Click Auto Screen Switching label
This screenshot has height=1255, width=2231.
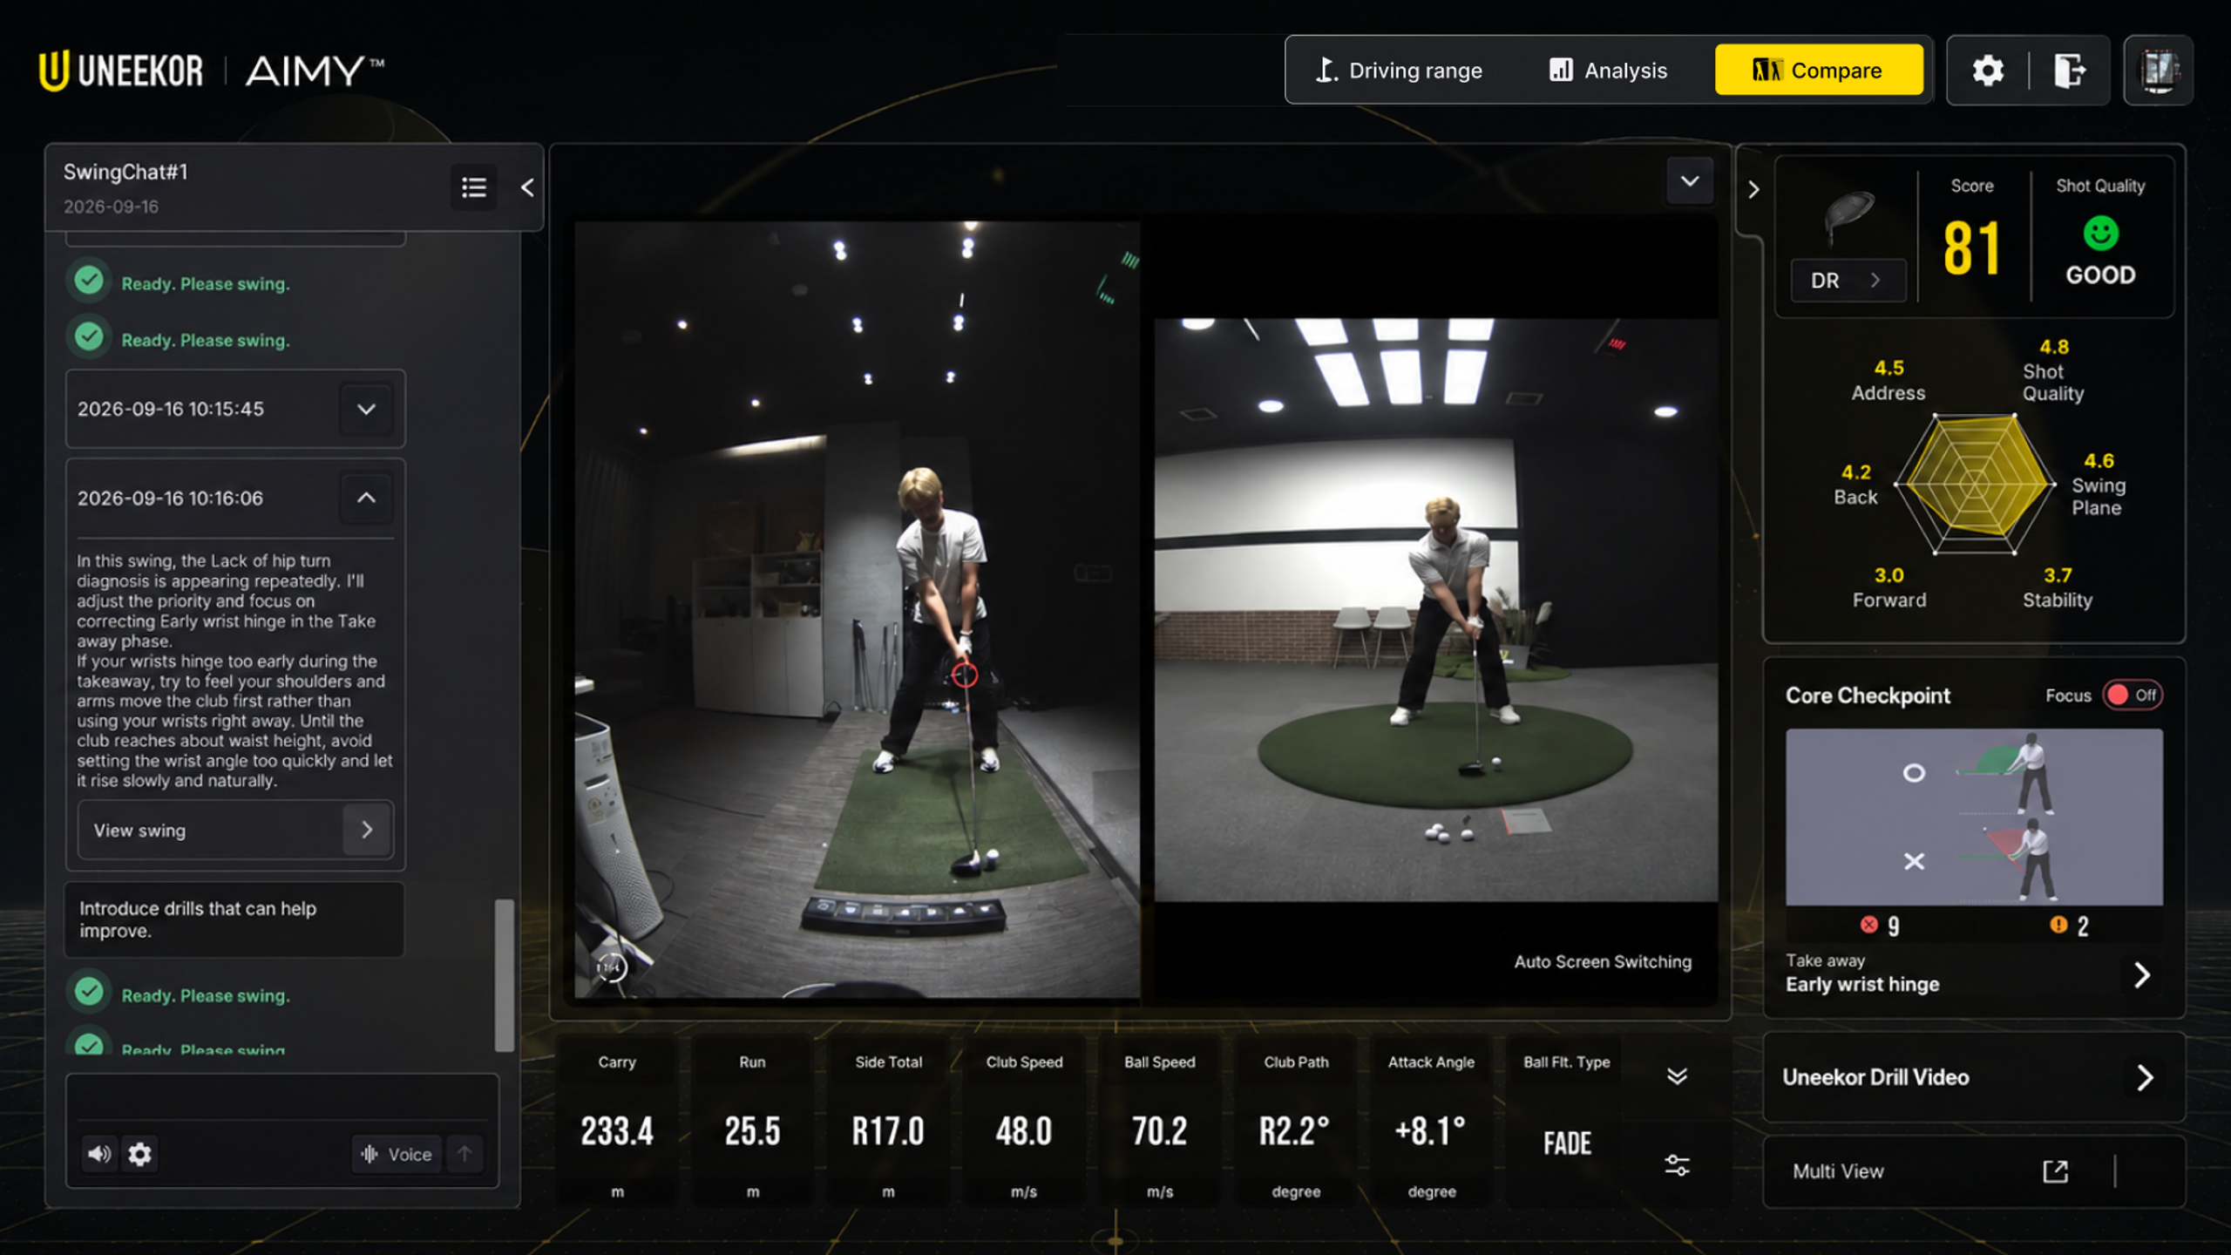click(1603, 961)
